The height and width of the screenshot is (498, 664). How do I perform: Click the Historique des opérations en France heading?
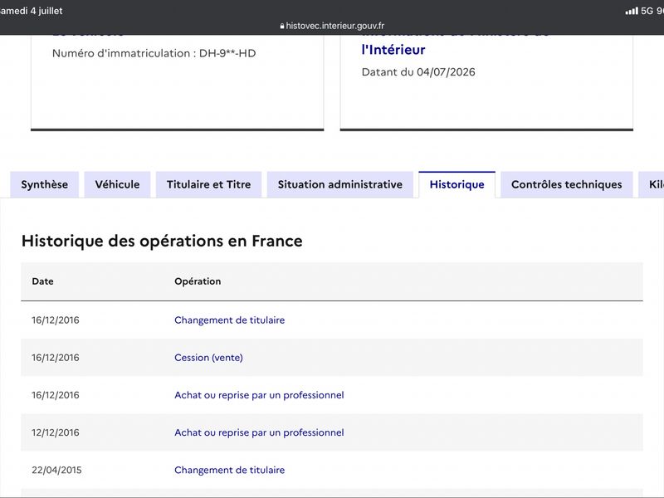162,242
